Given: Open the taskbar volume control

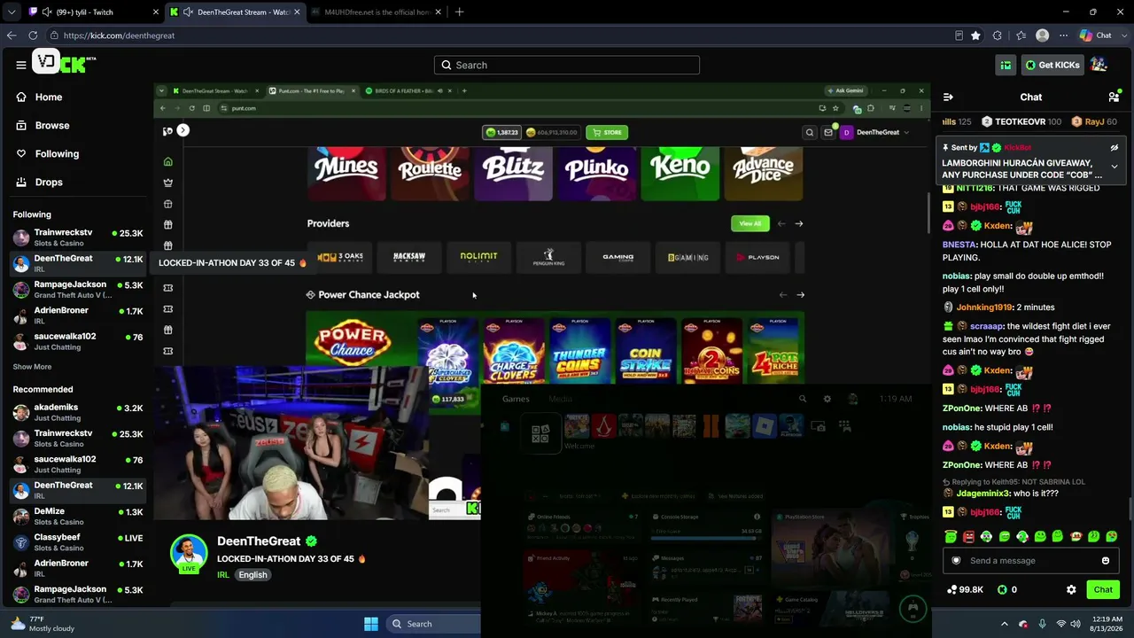Looking at the screenshot, I should (x=1076, y=624).
